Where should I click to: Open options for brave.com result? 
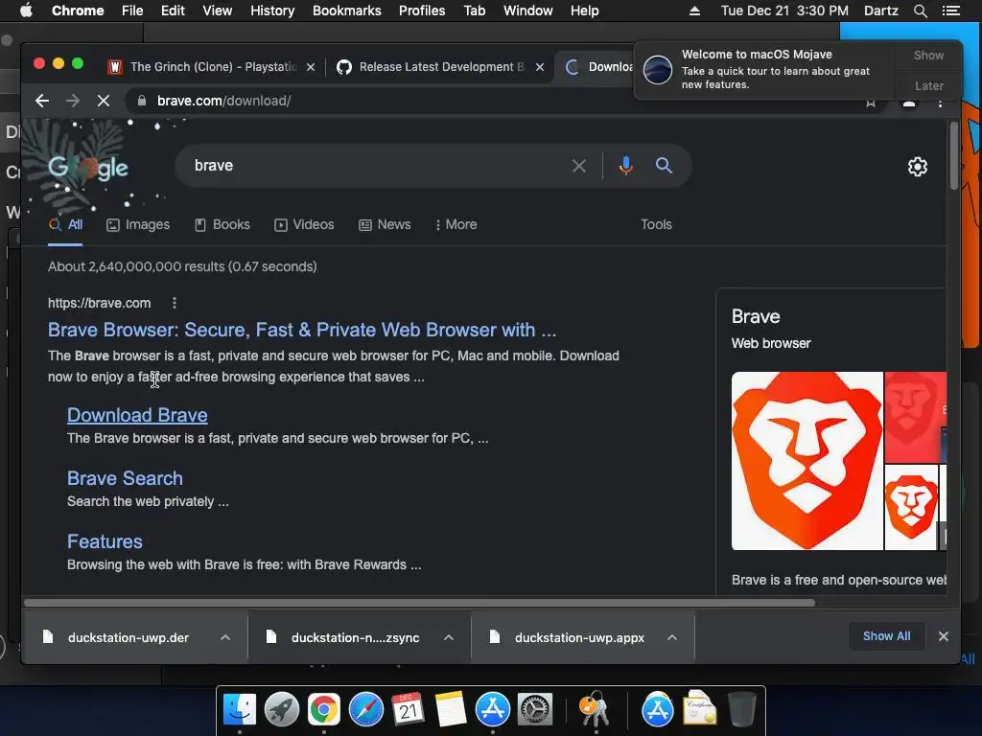[x=175, y=303]
